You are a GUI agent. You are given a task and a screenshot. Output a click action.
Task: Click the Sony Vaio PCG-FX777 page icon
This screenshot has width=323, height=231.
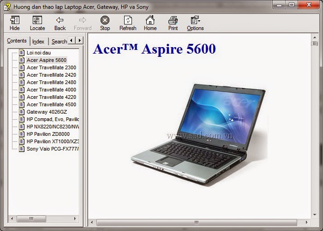point(22,149)
